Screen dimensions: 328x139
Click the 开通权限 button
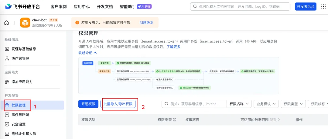pos(88,104)
